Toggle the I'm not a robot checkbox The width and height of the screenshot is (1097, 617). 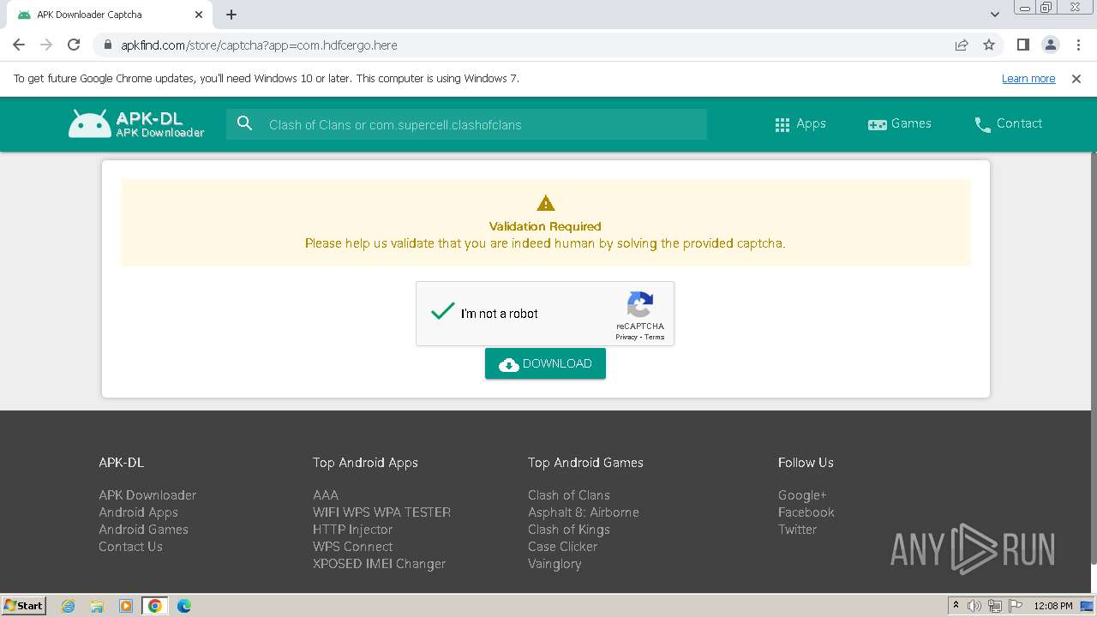click(x=442, y=313)
